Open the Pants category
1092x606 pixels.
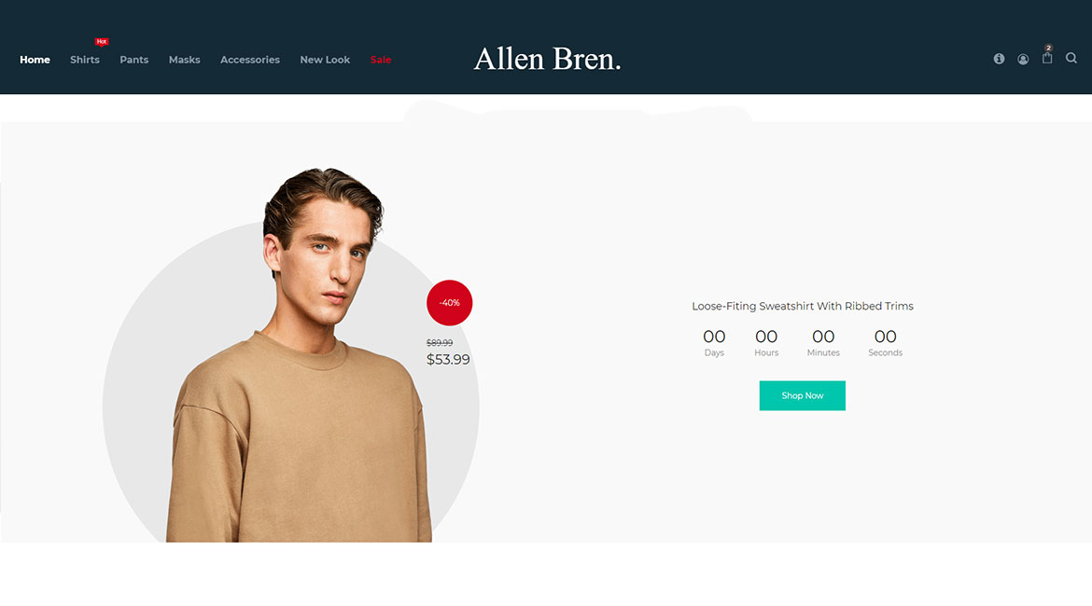click(x=133, y=60)
